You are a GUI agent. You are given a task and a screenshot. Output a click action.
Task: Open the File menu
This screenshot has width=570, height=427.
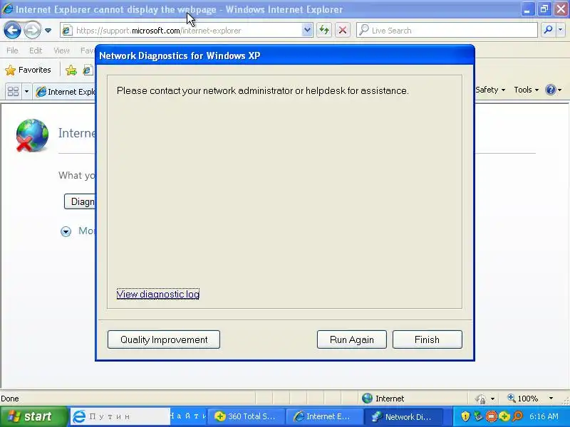coord(12,51)
